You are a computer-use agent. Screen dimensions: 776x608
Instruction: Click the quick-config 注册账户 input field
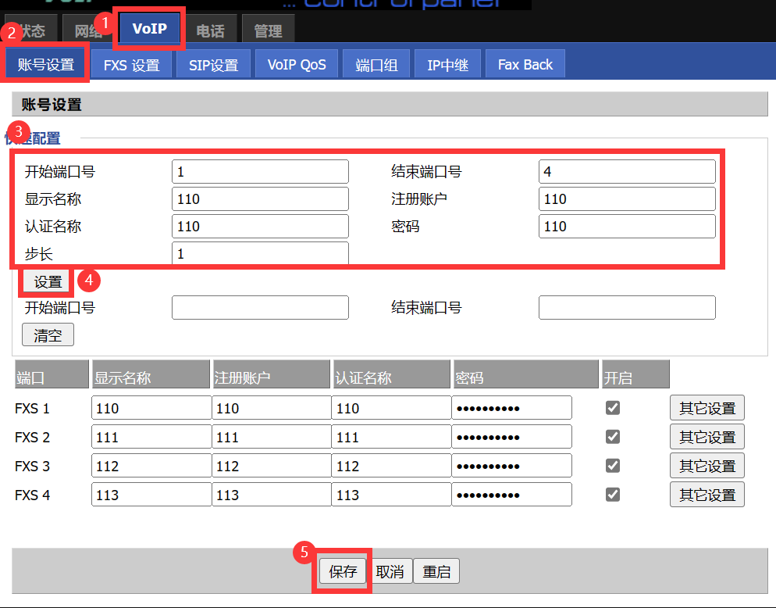(626, 199)
